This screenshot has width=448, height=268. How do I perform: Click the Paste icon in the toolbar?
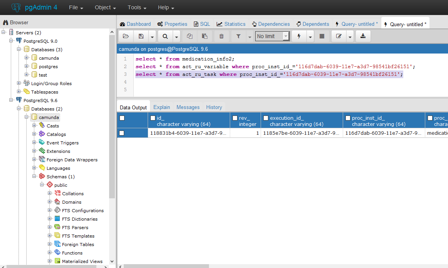coord(205,36)
